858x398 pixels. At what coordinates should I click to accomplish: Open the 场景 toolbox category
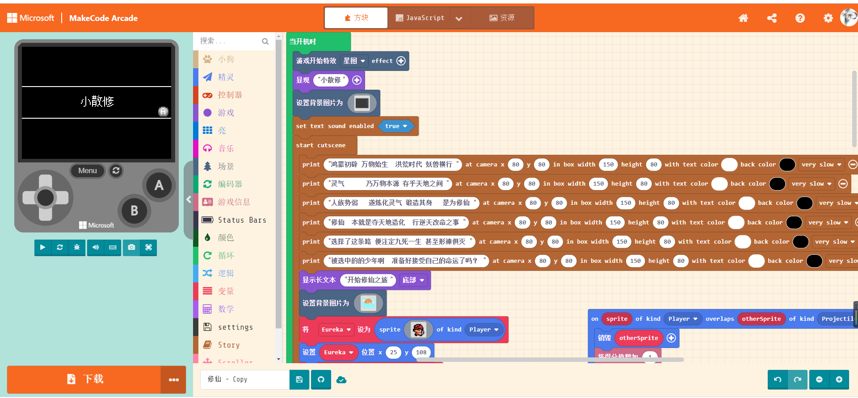point(234,166)
